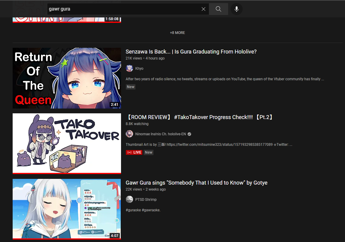This screenshot has width=345, height=242.
Task: Open the 'Somebody That I Used to Know' video title
Action: tap(197, 183)
